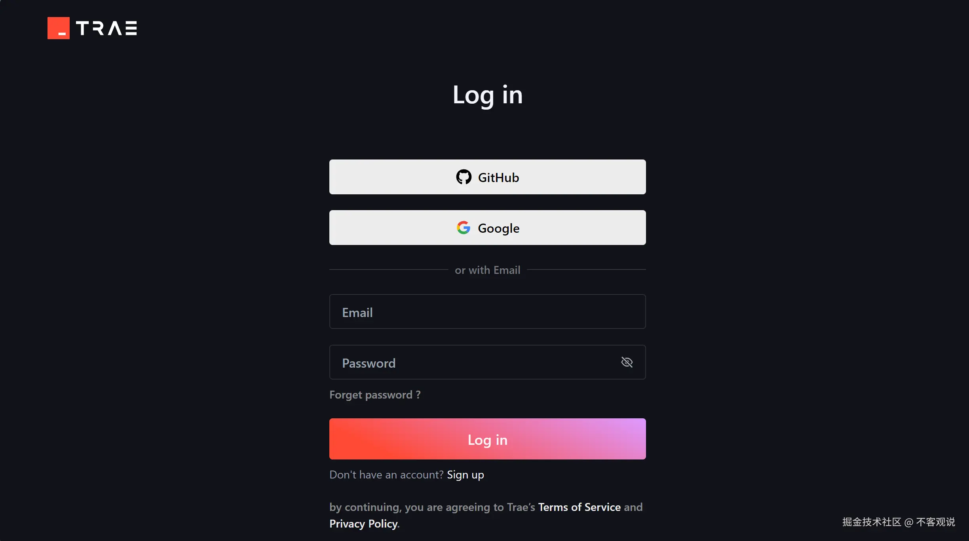Submit with the gradient Log in button
The width and height of the screenshot is (969, 541).
click(x=488, y=439)
